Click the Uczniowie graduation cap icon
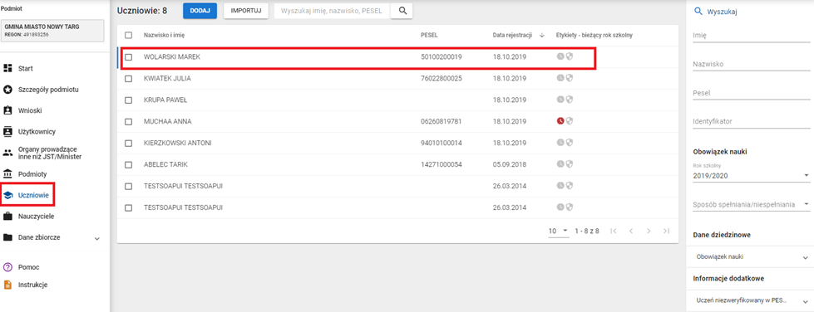Screen dimensions: 814x312 7,195
